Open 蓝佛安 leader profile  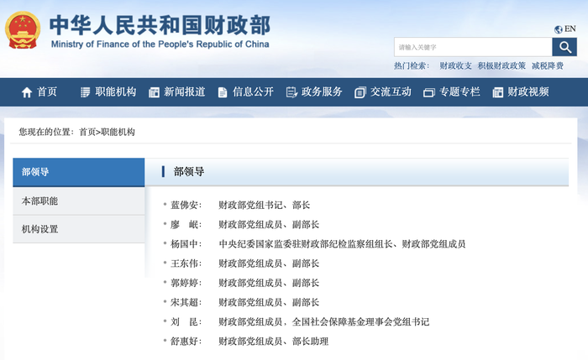coord(184,206)
